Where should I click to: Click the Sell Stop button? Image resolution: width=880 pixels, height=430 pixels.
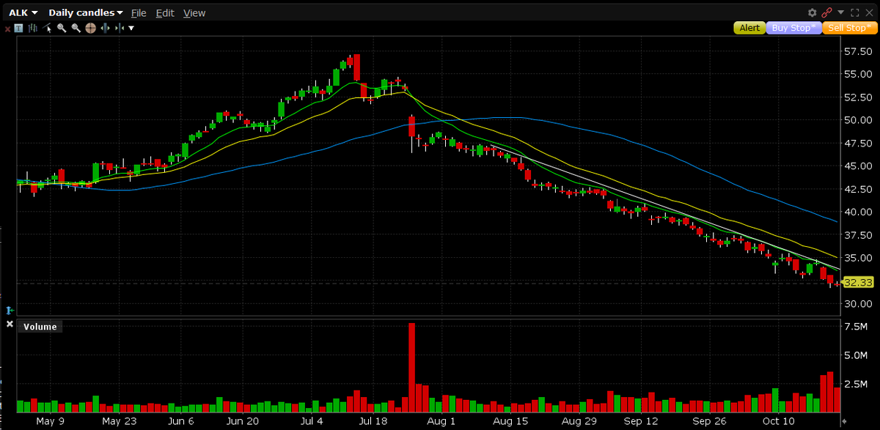pyautogui.click(x=849, y=28)
